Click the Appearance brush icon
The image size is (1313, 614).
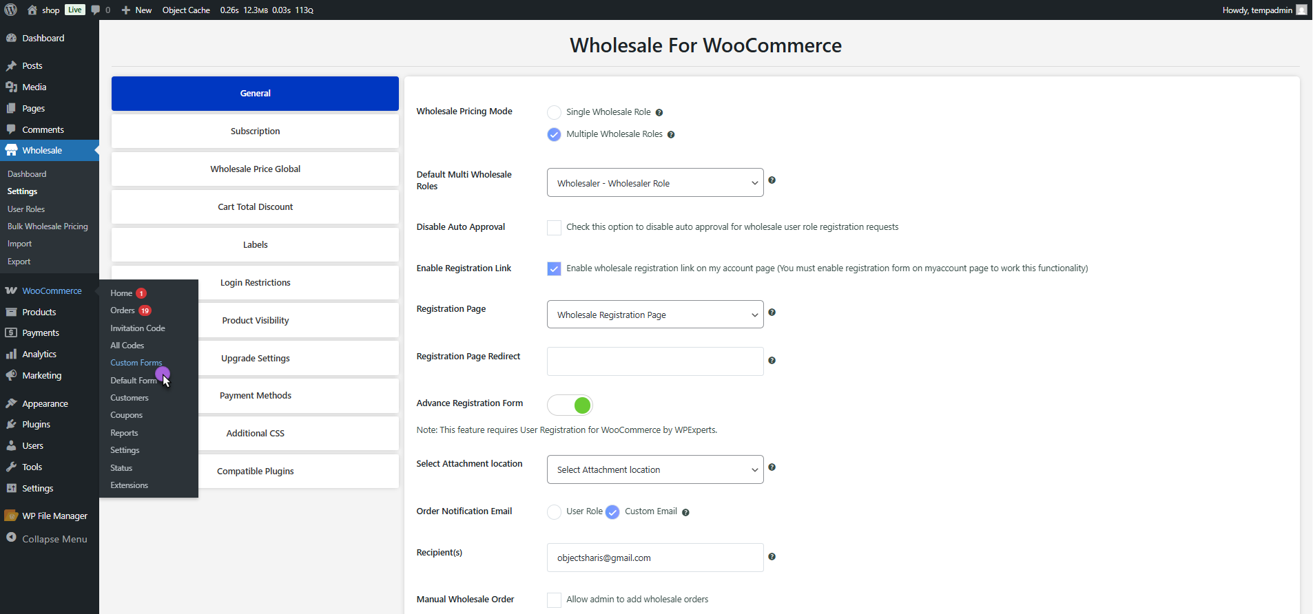pos(11,403)
